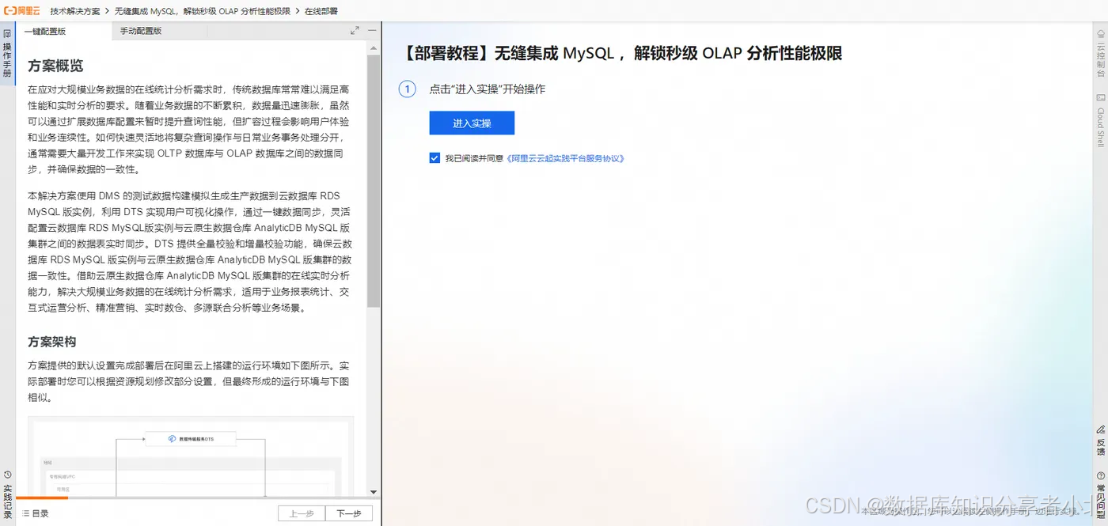The image size is (1108, 526).
Task: Click the 点击"进入实操"开始操作 instruction text
Action: [488, 89]
